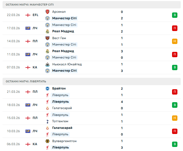Click the orange Н badge for West Ham match
This screenshot has width=183, height=151.
[175, 41]
